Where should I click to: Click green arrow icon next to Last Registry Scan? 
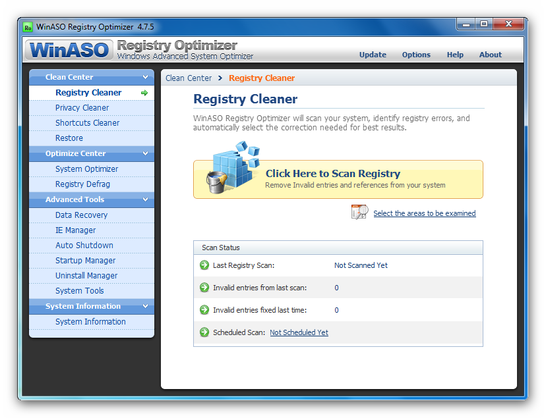tap(204, 265)
